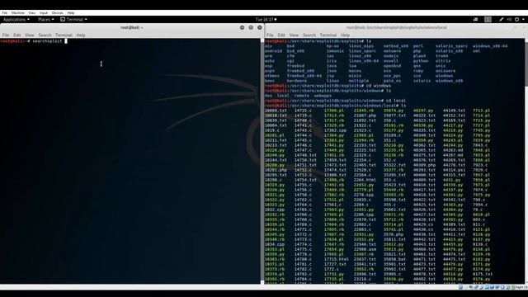The height and width of the screenshot is (297, 528).
Task: Click the file 10226.py in listing
Action: click(x=275, y=150)
